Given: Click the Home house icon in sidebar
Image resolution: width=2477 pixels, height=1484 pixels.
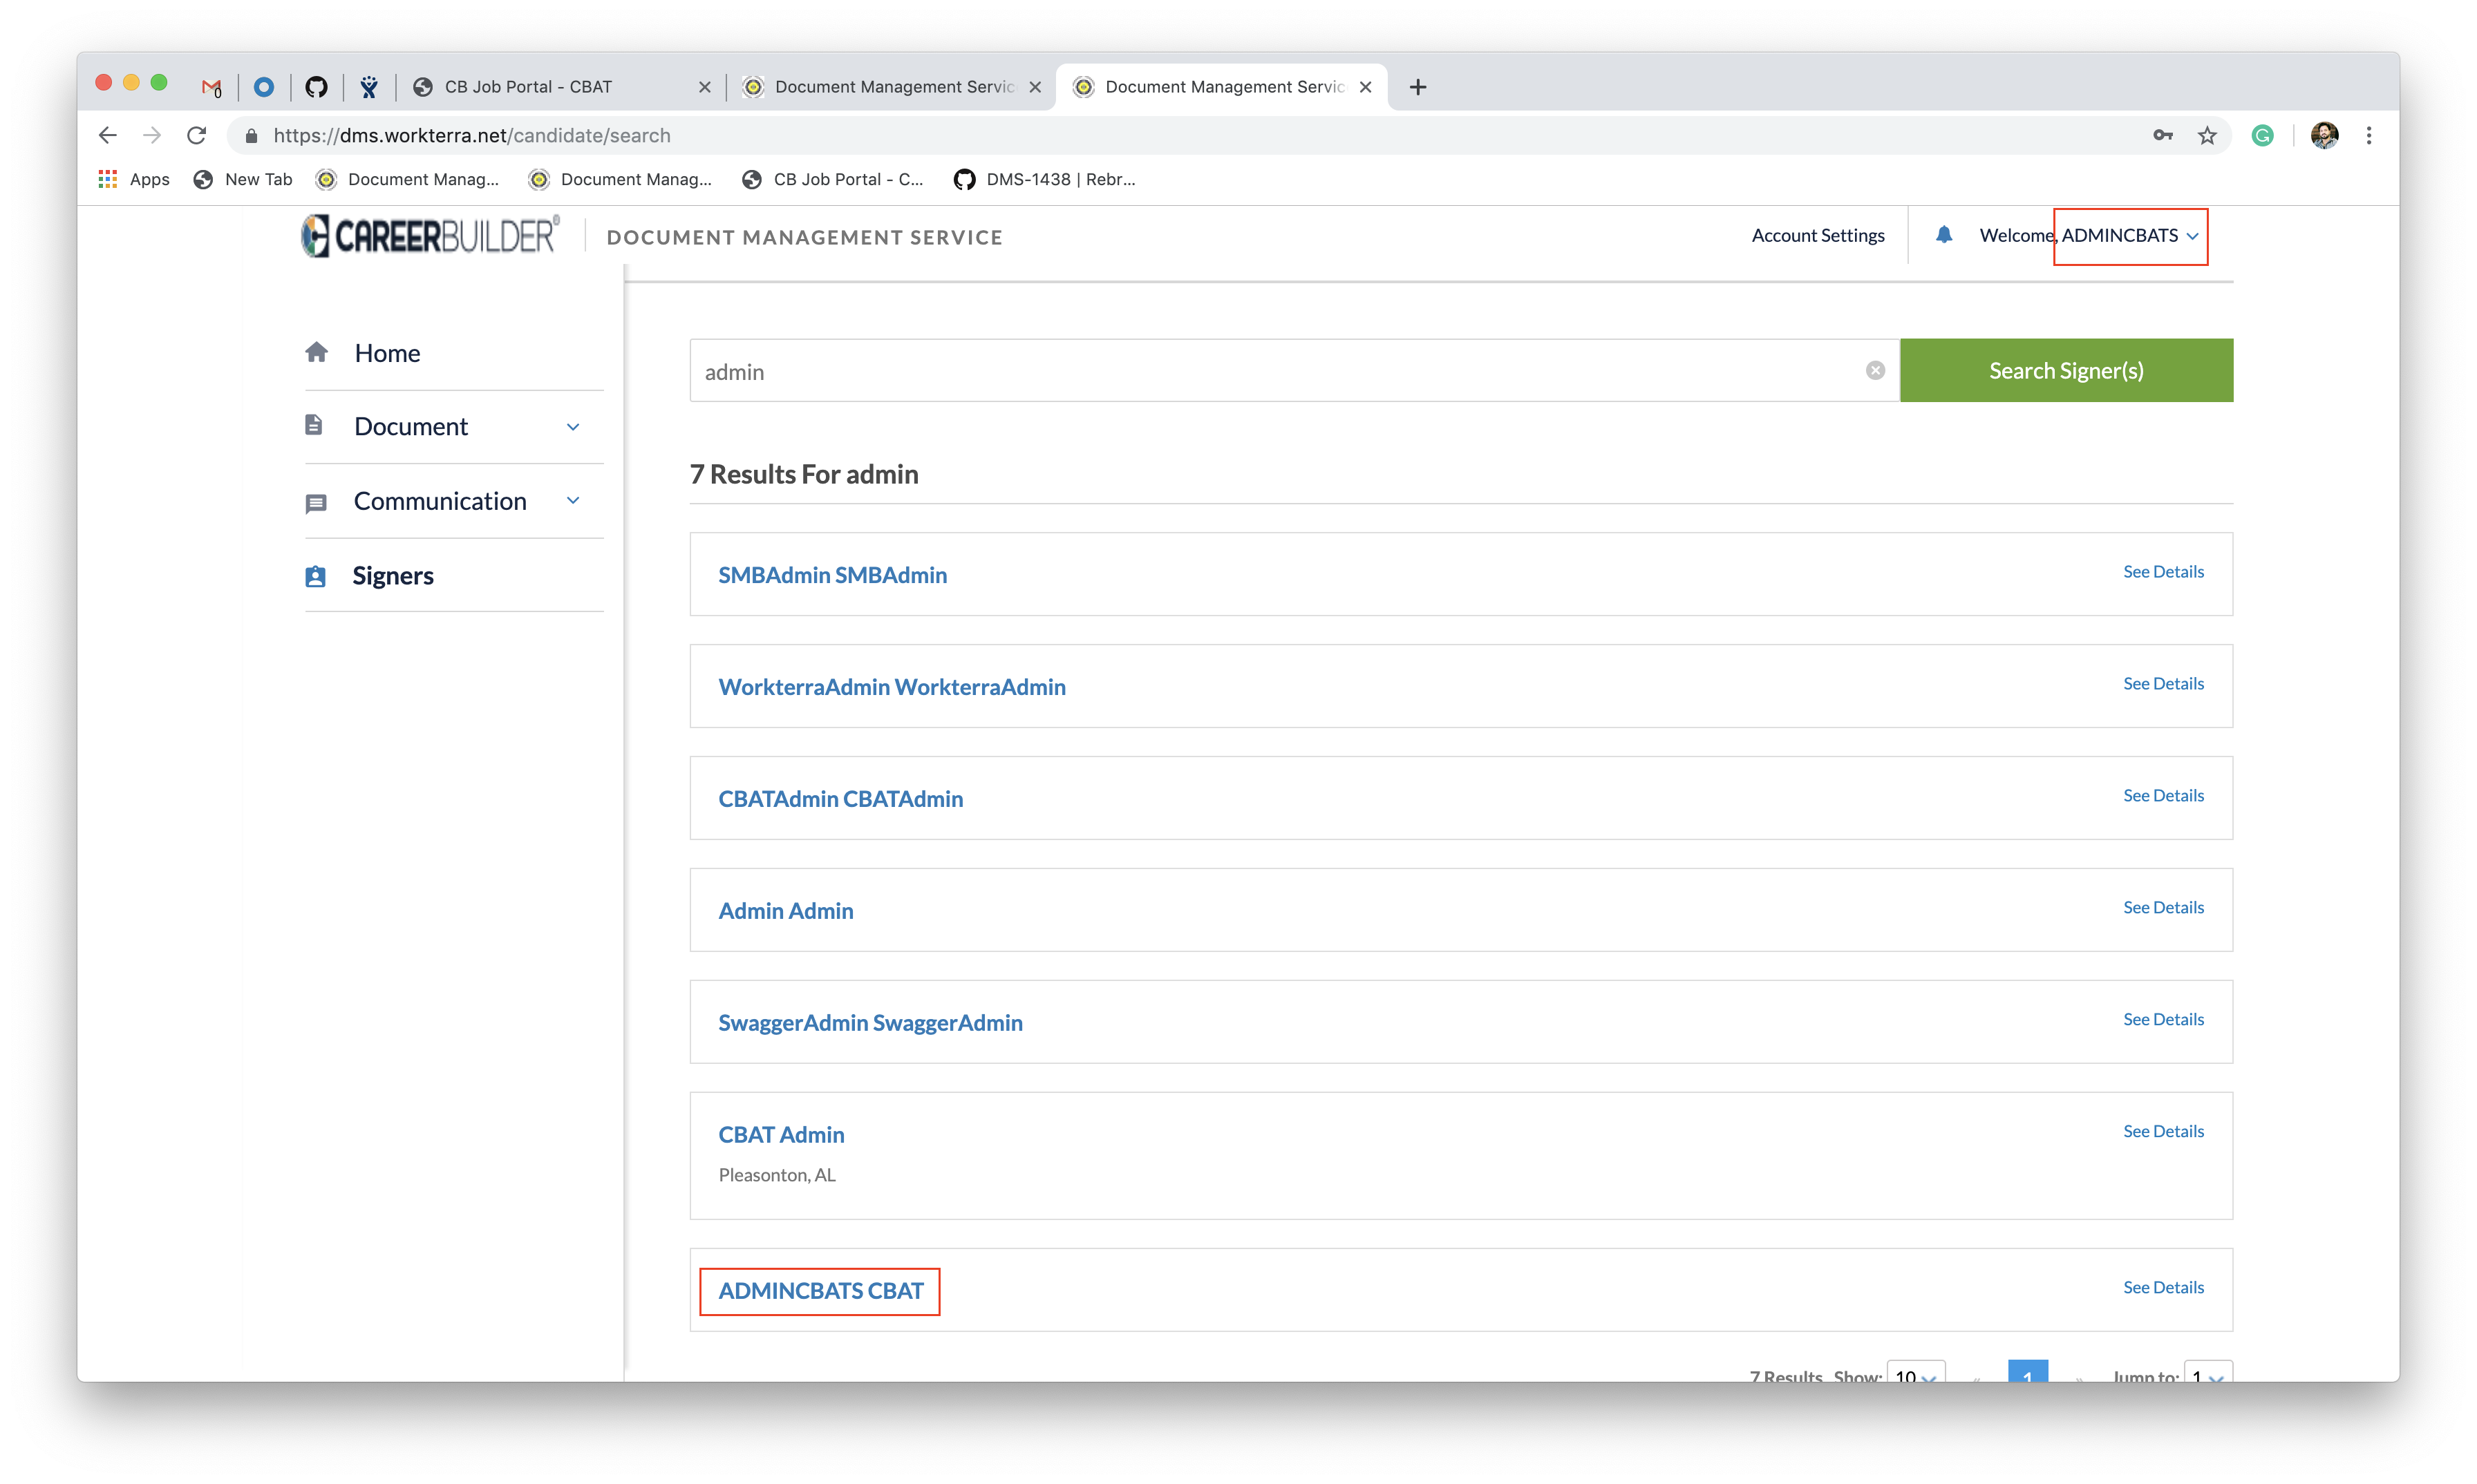Looking at the screenshot, I should [316, 353].
